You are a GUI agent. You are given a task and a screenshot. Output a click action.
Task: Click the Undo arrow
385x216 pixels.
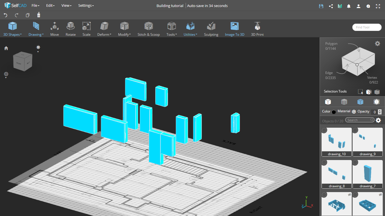tap(5, 15)
